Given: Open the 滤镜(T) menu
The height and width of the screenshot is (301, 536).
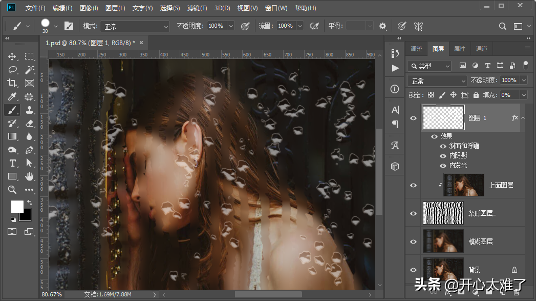Looking at the screenshot, I should pos(197,8).
